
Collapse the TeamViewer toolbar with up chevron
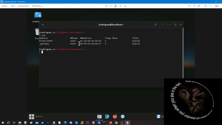210,6
